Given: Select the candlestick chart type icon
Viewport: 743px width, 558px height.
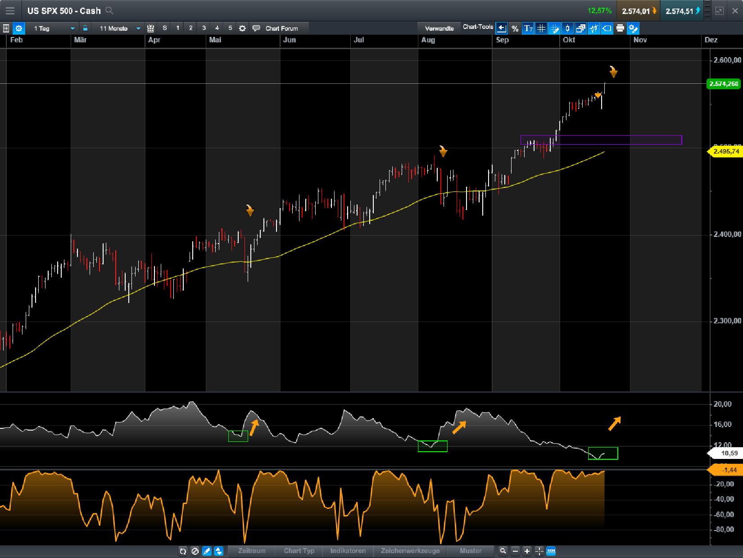Looking at the screenshot, I should 567,28.
